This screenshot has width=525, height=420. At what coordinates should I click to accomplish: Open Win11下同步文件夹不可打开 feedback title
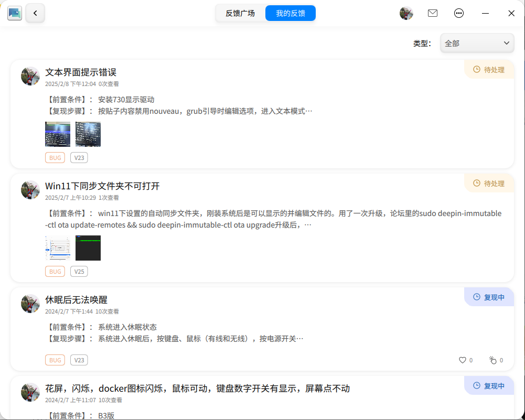pos(102,186)
